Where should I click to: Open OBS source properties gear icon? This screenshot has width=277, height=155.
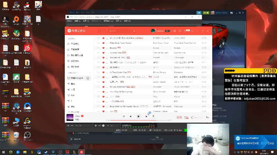(103, 125)
